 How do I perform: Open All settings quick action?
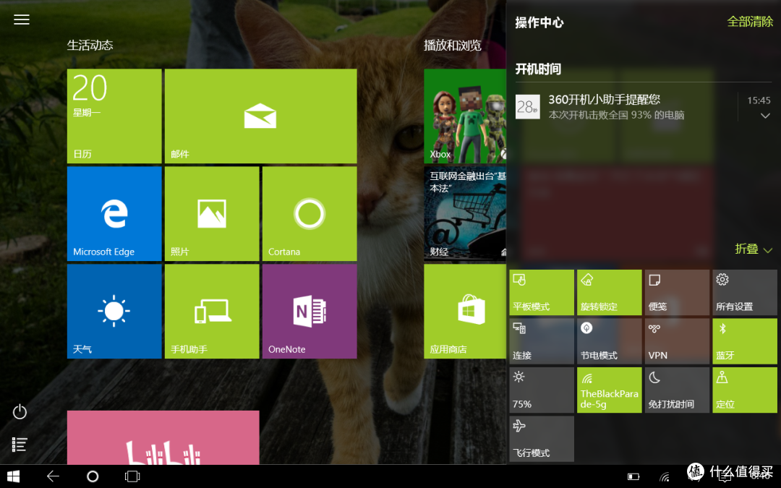pyautogui.click(x=745, y=293)
